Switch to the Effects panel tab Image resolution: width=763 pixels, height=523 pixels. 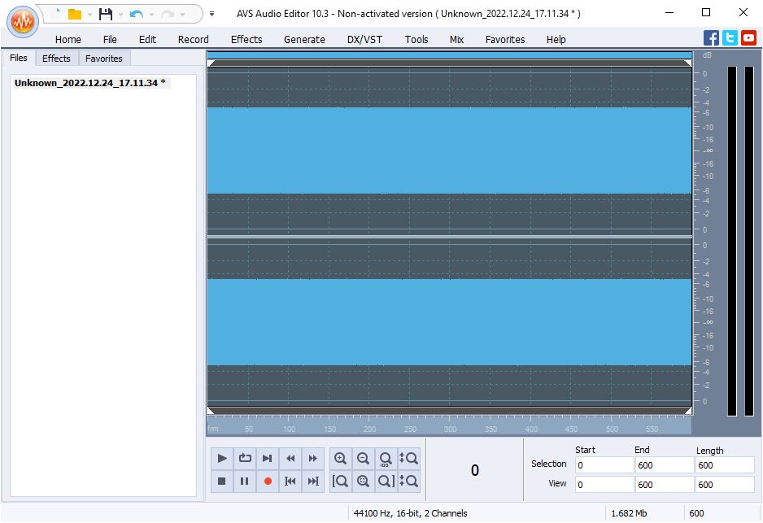(x=56, y=59)
